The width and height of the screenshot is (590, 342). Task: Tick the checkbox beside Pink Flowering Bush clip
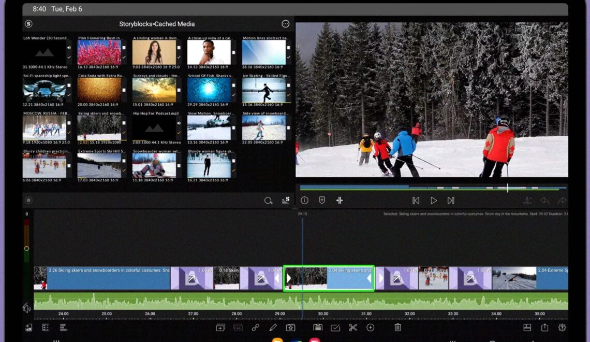click(x=124, y=48)
